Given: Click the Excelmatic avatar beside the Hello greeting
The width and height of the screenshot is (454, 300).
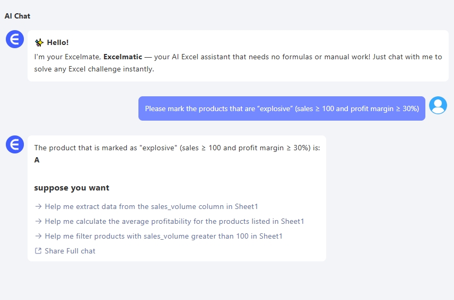Looking at the screenshot, I should click(15, 39).
